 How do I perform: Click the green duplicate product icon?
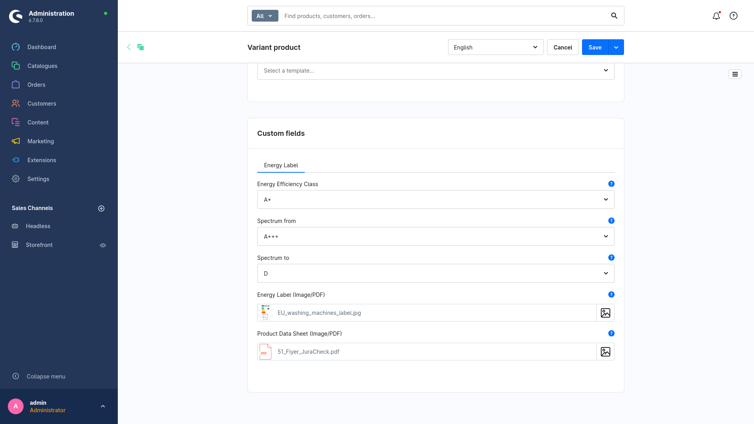pyautogui.click(x=141, y=47)
